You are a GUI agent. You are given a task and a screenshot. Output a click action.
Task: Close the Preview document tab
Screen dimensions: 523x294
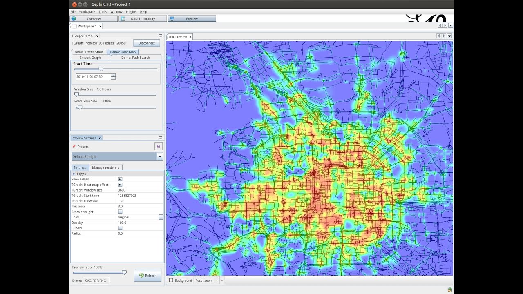tap(190, 37)
